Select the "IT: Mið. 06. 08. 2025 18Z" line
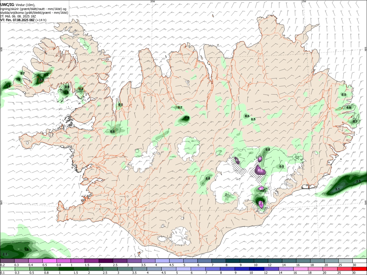The height and width of the screenshot is (275, 367). pyautogui.click(x=18, y=16)
